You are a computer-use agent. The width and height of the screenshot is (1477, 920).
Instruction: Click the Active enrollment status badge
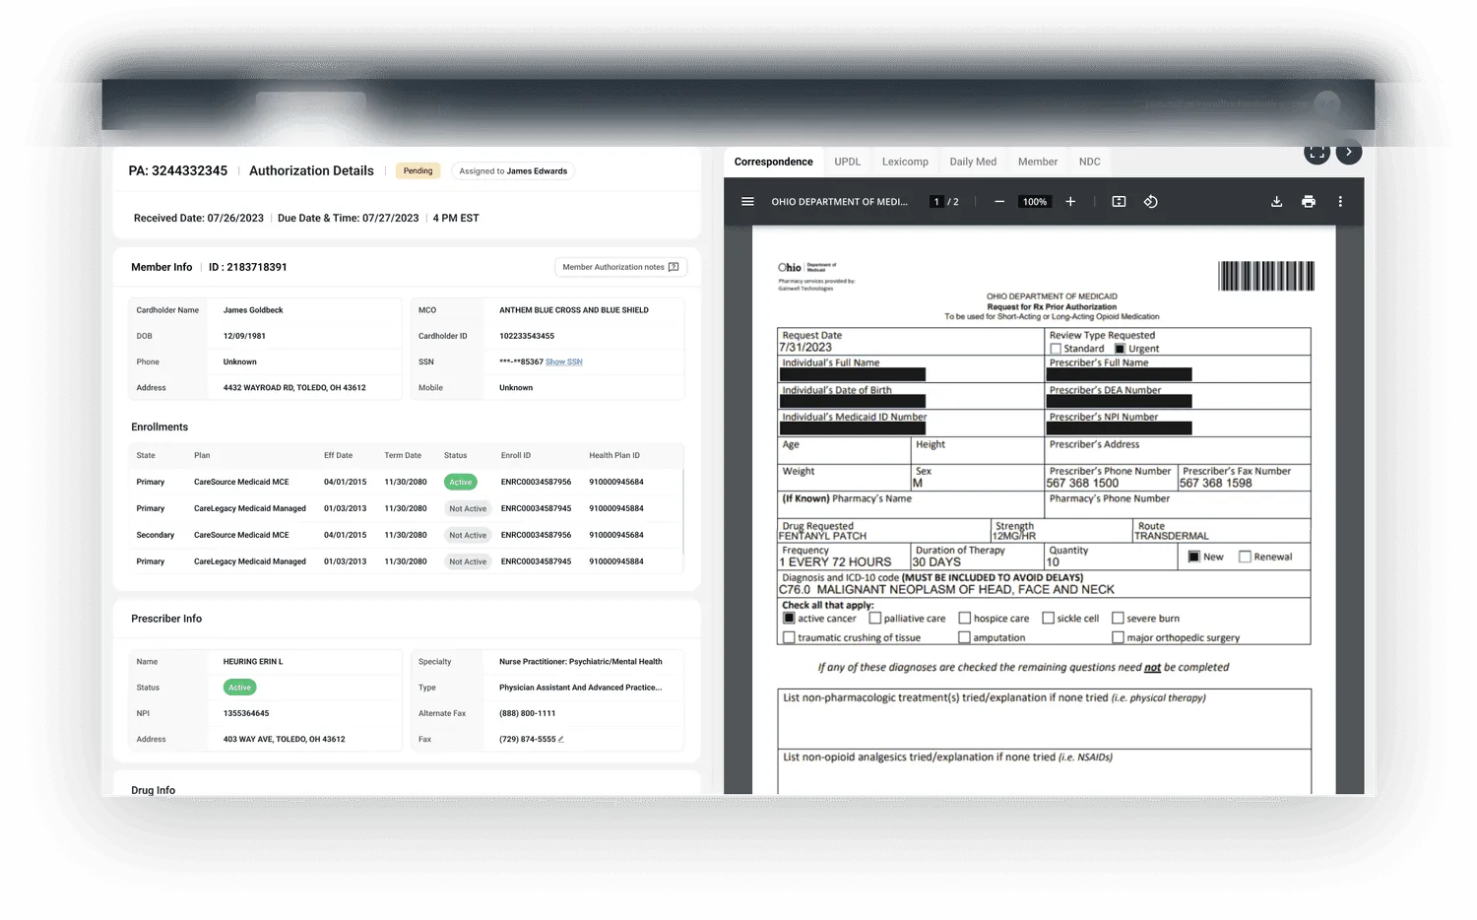tap(460, 483)
